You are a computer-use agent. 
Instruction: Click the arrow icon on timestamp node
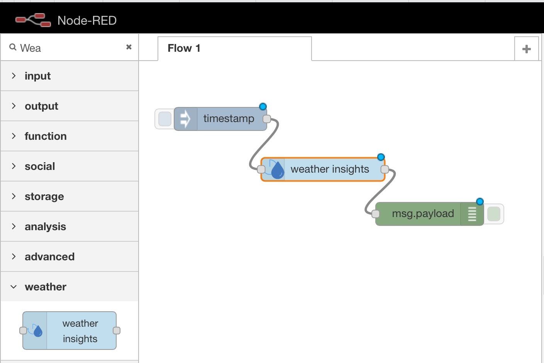pyautogui.click(x=186, y=119)
